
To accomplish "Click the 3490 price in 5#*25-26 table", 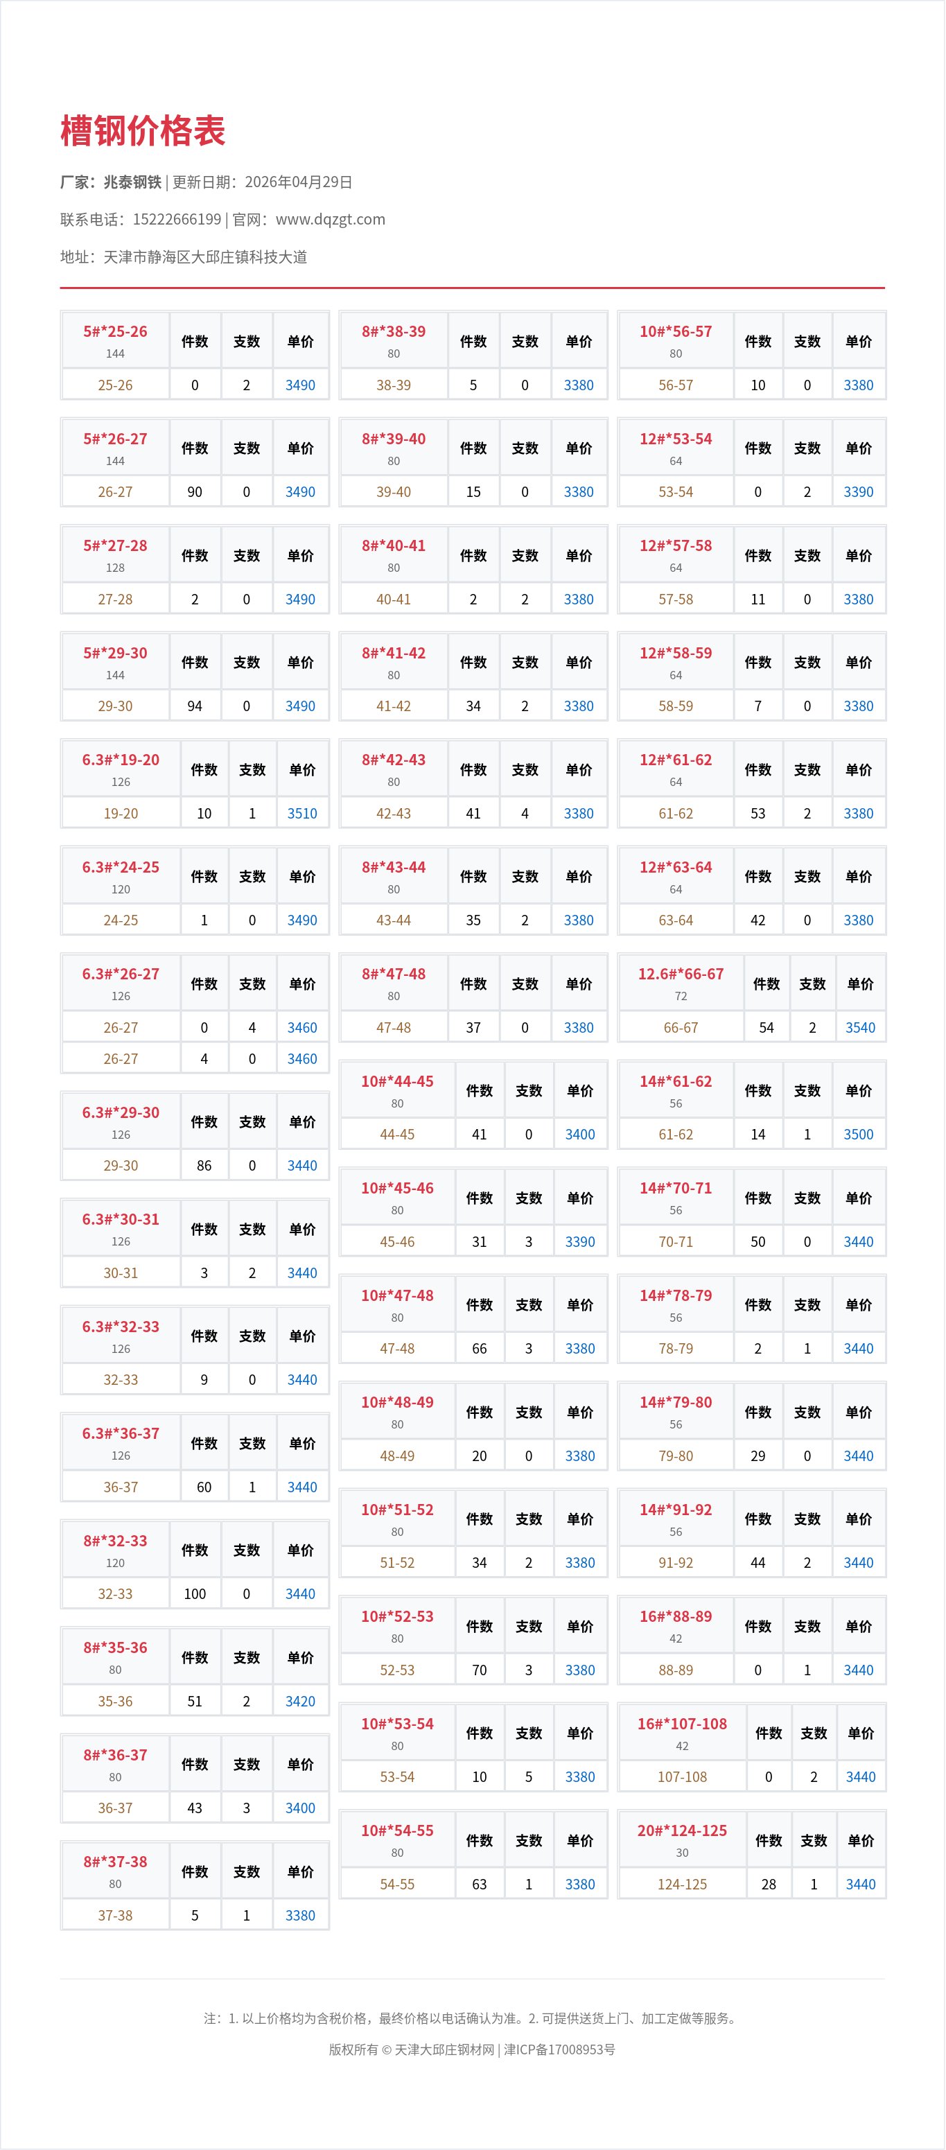I will coord(300,385).
